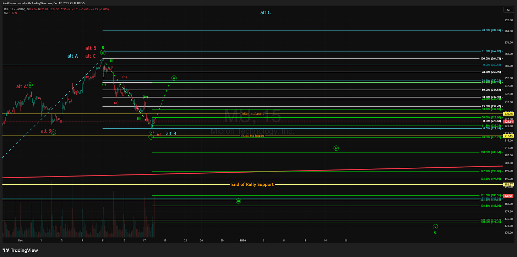
Task: Select the yellow 217.65 price tag
Action: click(x=509, y=136)
